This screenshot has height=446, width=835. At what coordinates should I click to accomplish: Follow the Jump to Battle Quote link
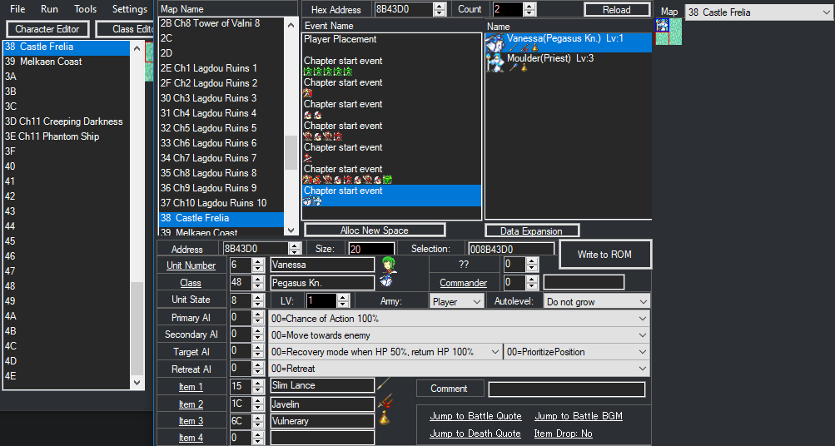[475, 416]
